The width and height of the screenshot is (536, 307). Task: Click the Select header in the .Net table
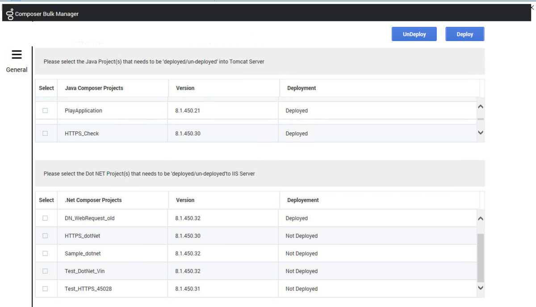(x=46, y=200)
